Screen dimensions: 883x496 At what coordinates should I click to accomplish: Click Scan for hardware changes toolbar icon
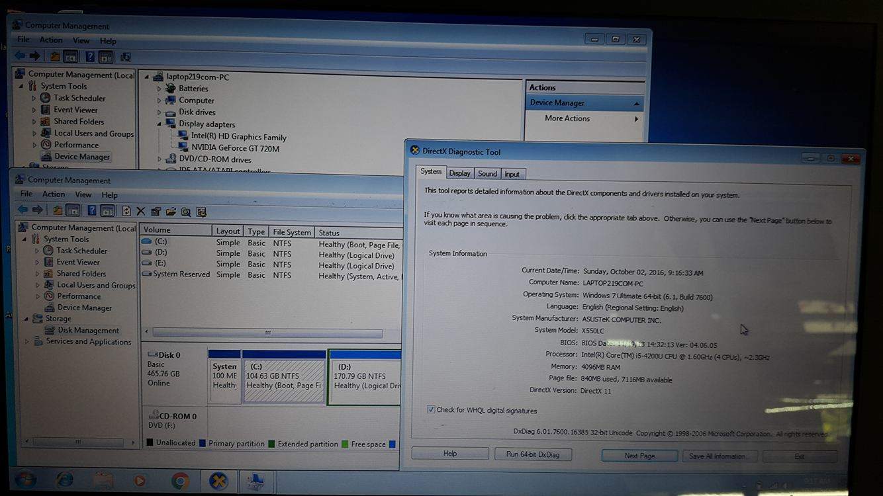[125, 58]
